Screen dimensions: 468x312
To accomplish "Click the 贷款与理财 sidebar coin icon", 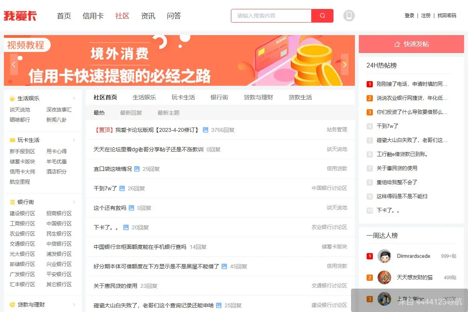I will point(12,305).
